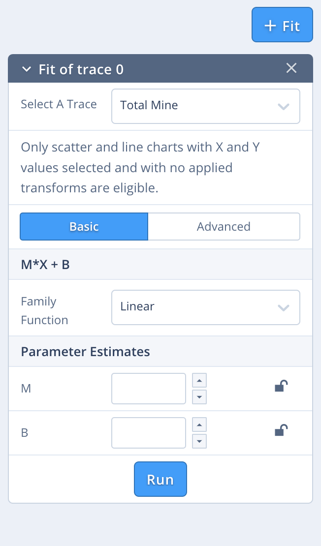321x546 pixels.
Task: Select the Basic tab
Action: [84, 226]
